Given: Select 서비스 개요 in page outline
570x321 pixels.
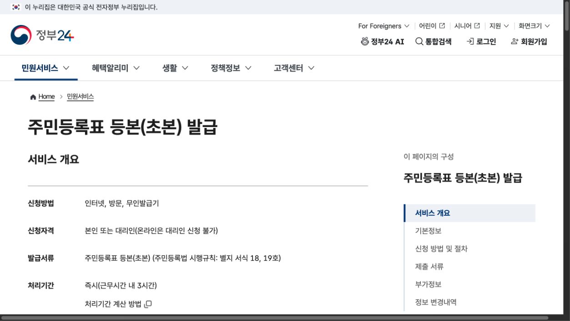Looking at the screenshot, I should click(469, 213).
